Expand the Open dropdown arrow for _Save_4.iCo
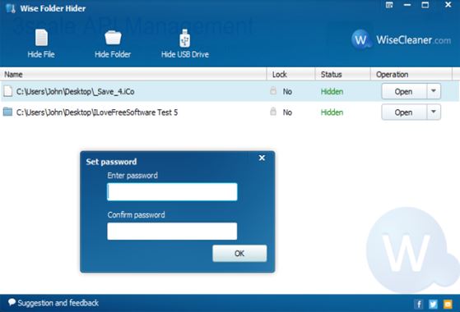 click(x=434, y=91)
